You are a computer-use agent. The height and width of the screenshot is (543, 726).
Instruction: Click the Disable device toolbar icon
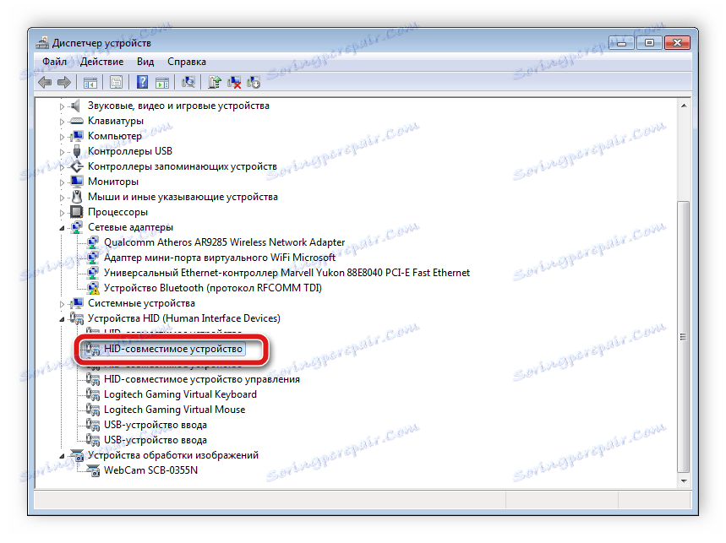(x=254, y=82)
